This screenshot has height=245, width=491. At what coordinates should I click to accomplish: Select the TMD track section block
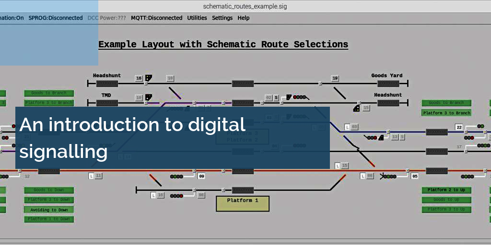click(106, 103)
